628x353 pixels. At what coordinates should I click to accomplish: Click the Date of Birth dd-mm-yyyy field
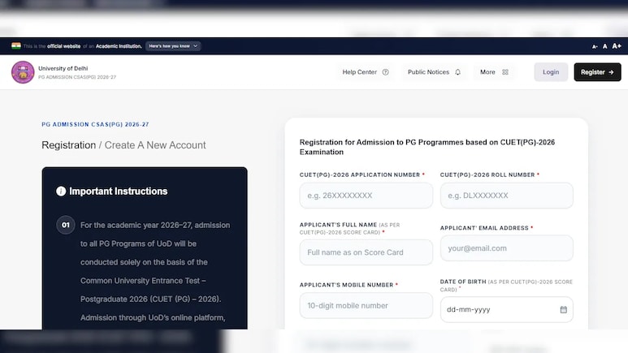coord(507,309)
